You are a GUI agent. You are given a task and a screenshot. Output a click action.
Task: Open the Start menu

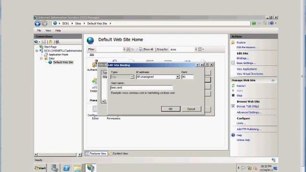point(40,168)
